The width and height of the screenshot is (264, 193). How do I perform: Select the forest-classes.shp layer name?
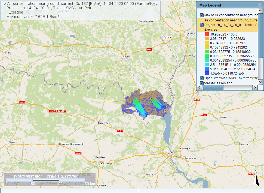point(218,83)
